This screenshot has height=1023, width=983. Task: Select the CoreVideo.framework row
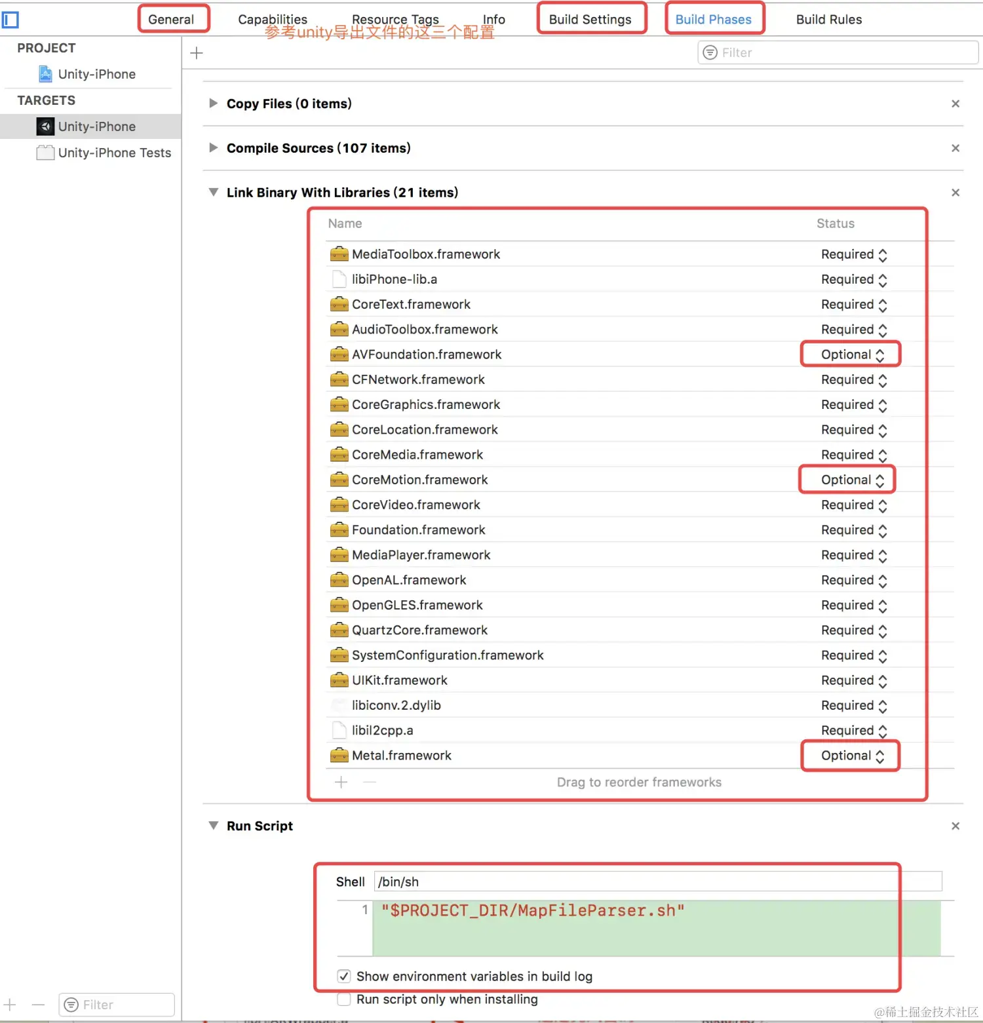[x=640, y=505]
